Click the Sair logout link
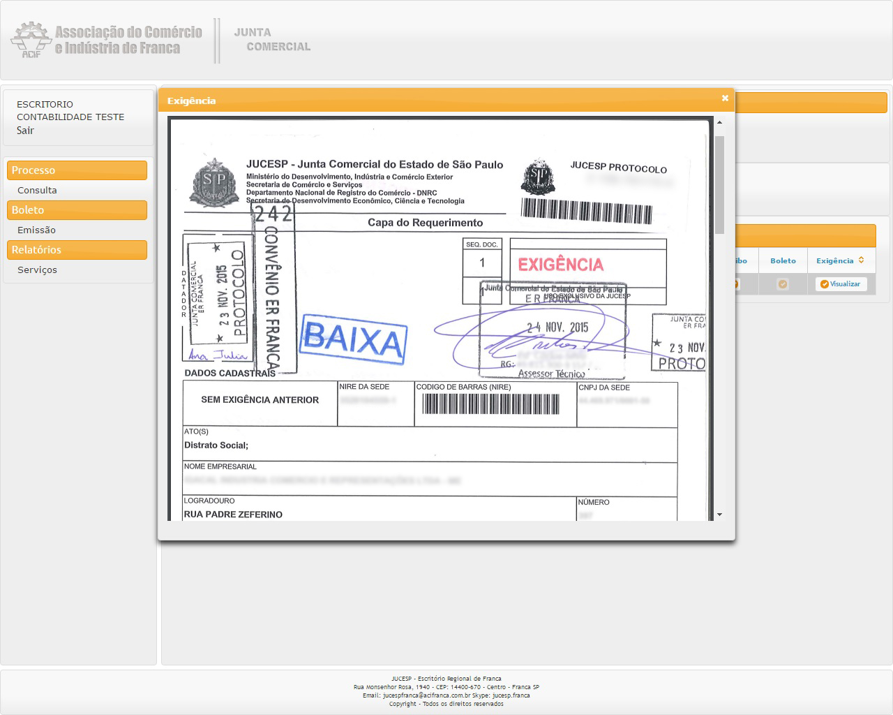The height and width of the screenshot is (715, 893). (25, 131)
